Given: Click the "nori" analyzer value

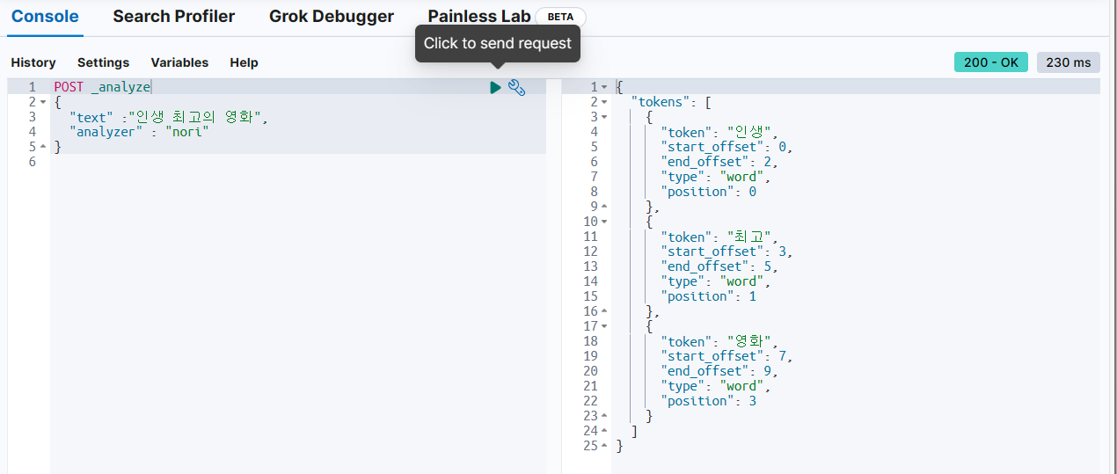Looking at the screenshot, I should coord(187,132).
